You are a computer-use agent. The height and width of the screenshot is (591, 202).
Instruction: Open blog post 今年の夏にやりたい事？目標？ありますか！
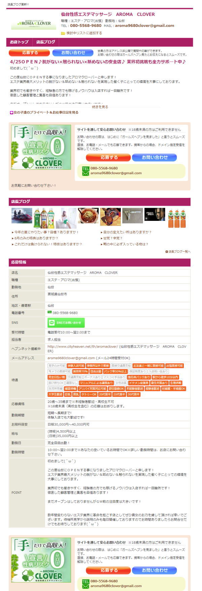pos(46,232)
